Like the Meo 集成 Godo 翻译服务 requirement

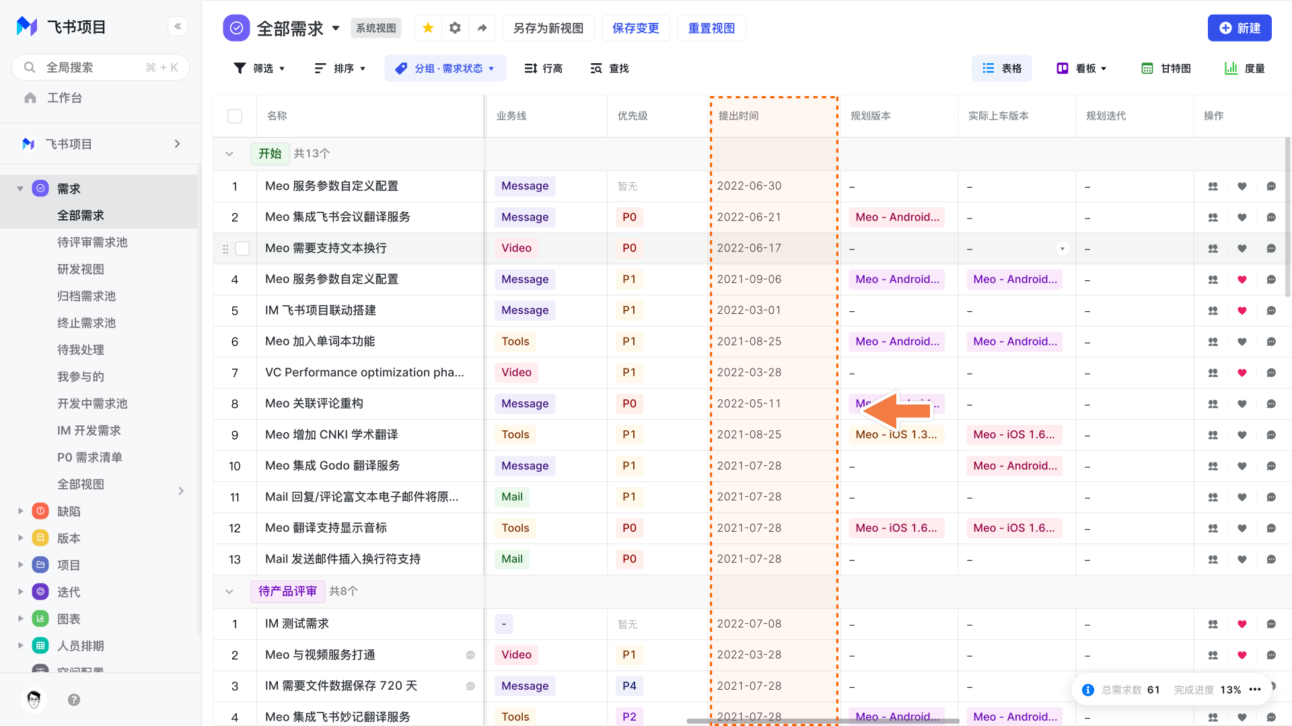(1242, 466)
